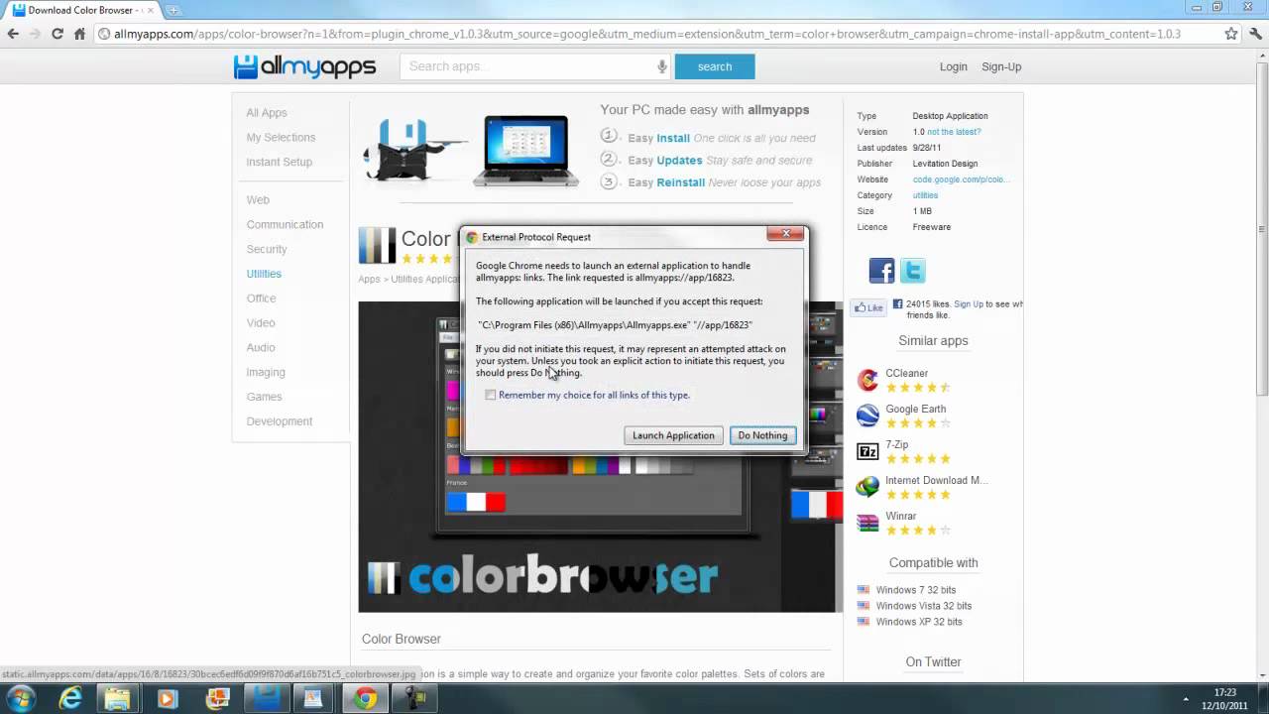Close the External Protocol Request dialog
Image resolution: width=1269 pixels, height=714 pixels.
click(785, 234)
